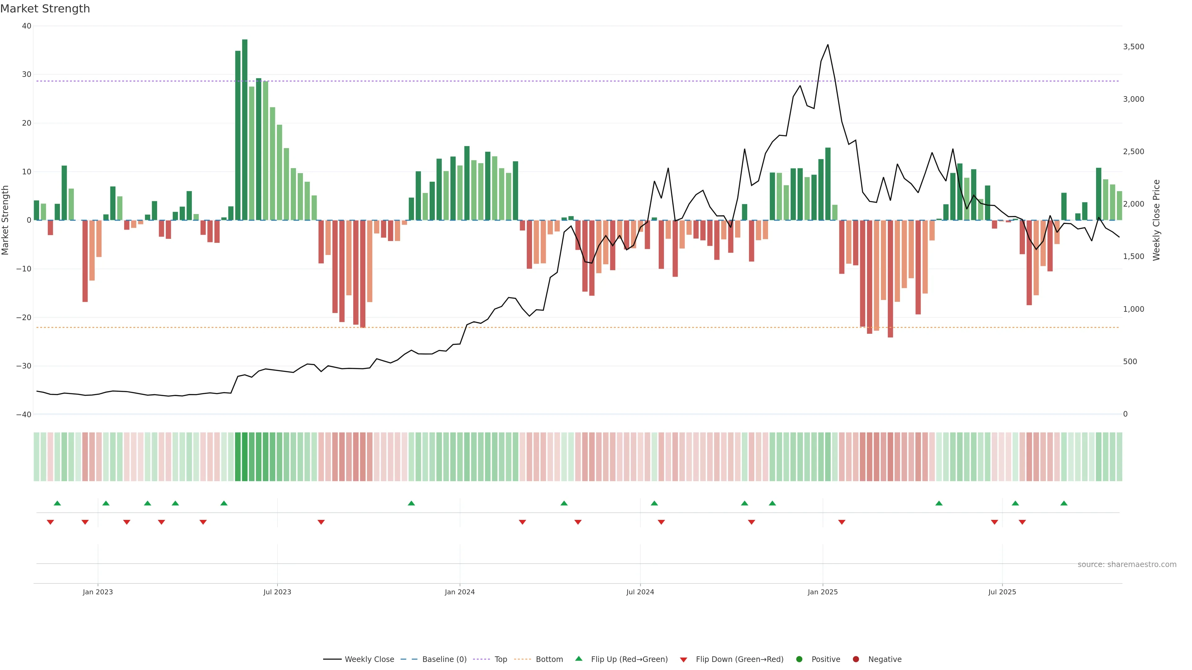Screen dimensions: 1192x670
Task: Click the source: sharemaestro.com text
Action: 1127,565
